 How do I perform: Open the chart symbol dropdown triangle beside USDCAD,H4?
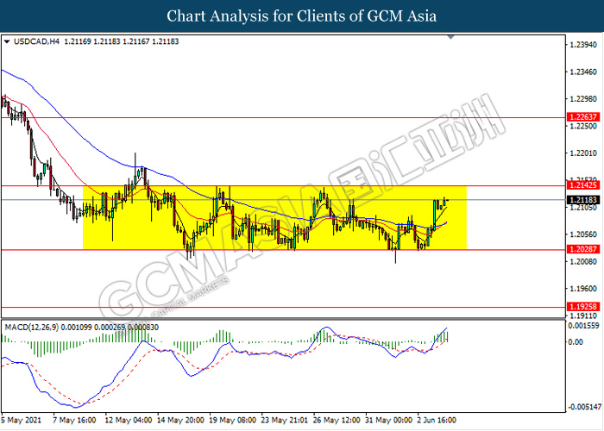[x=7, y=42]
